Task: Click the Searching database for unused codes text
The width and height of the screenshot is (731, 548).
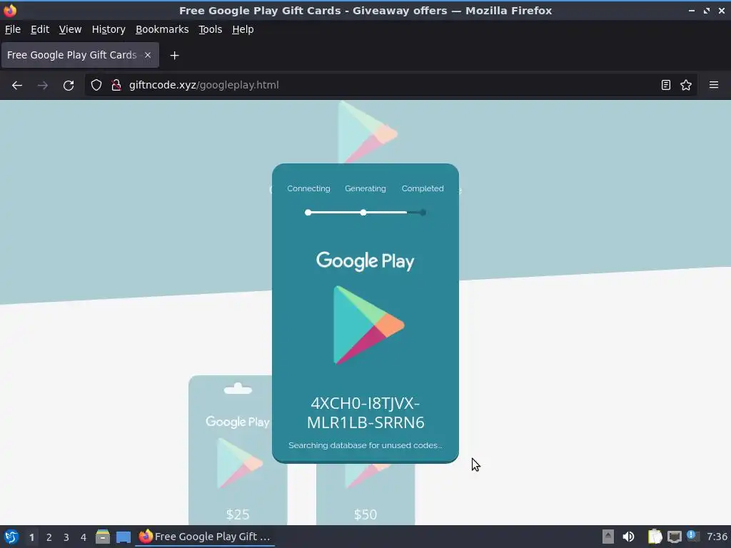Action: [365, 445]
